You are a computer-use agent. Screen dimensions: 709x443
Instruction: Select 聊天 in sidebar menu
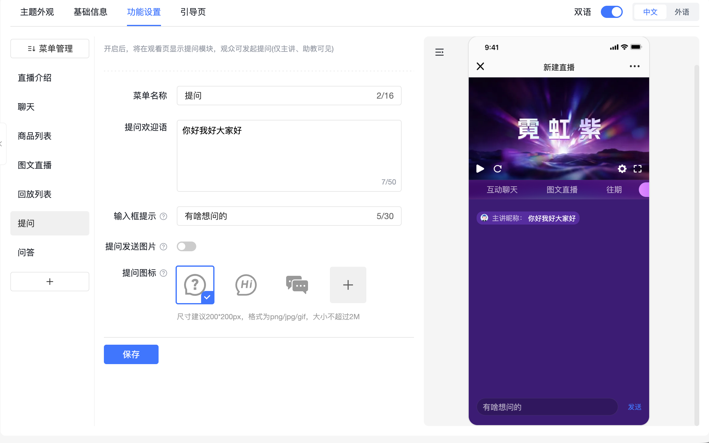50,107
